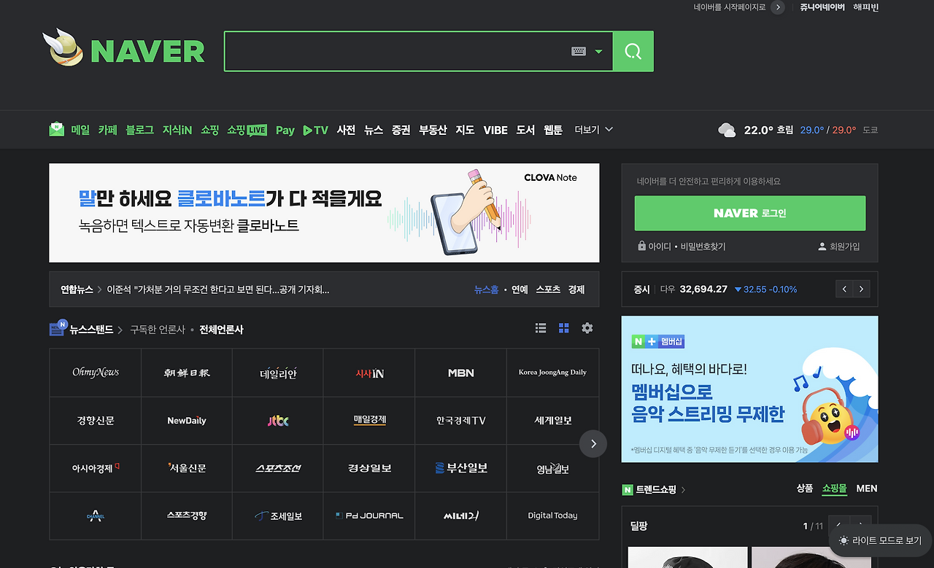Click the person icon beside 회원가입
Screen dimensions: 934x568
click(x=821, y=246)
